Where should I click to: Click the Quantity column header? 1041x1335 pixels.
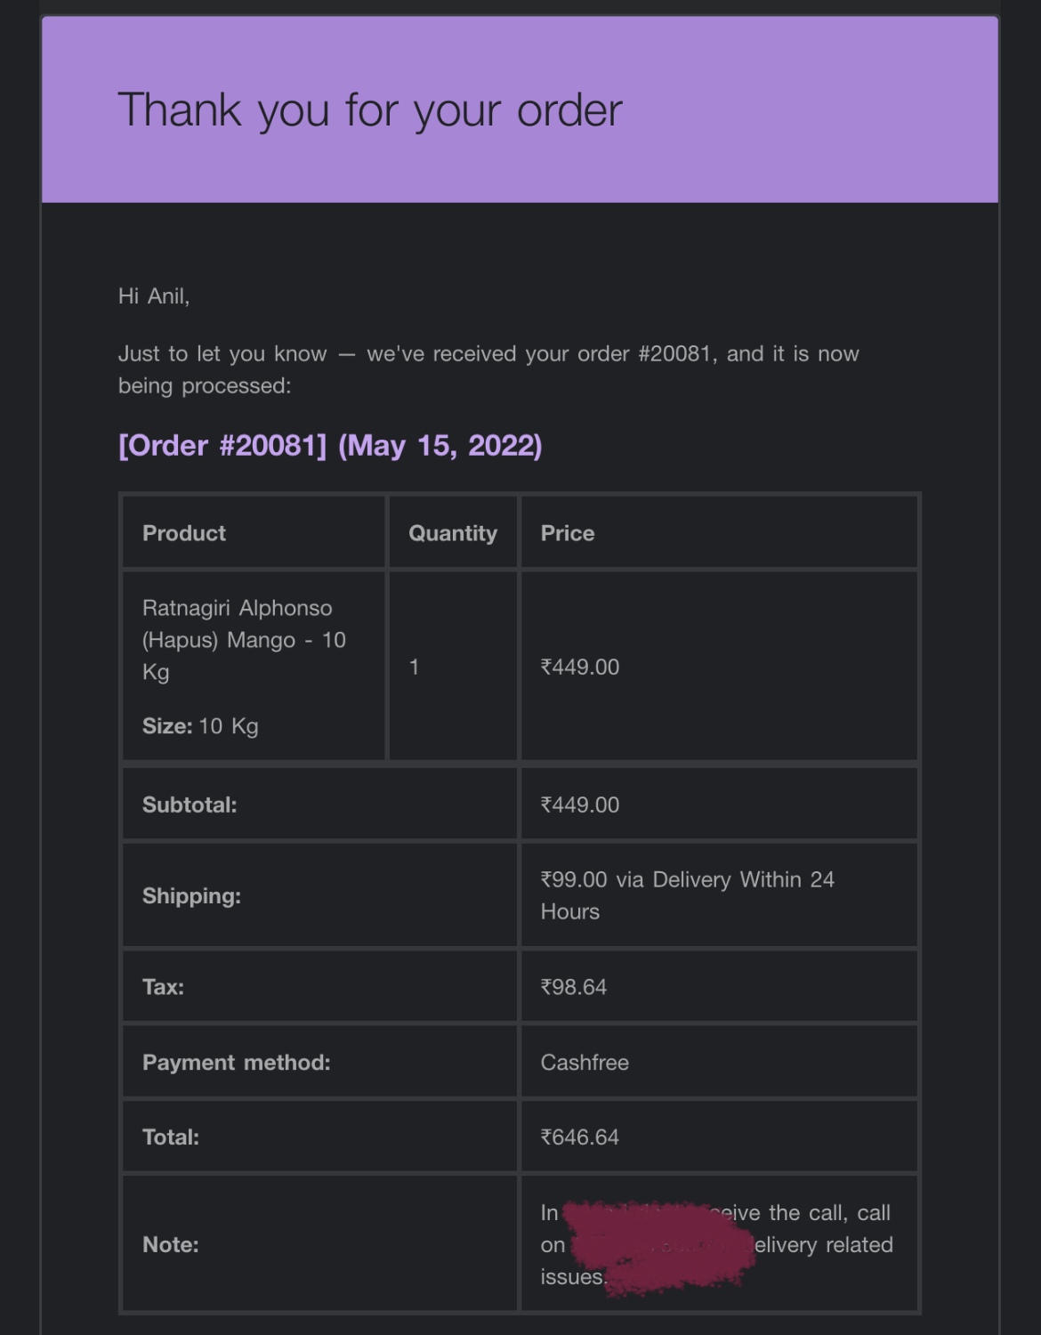click(453, 533)
